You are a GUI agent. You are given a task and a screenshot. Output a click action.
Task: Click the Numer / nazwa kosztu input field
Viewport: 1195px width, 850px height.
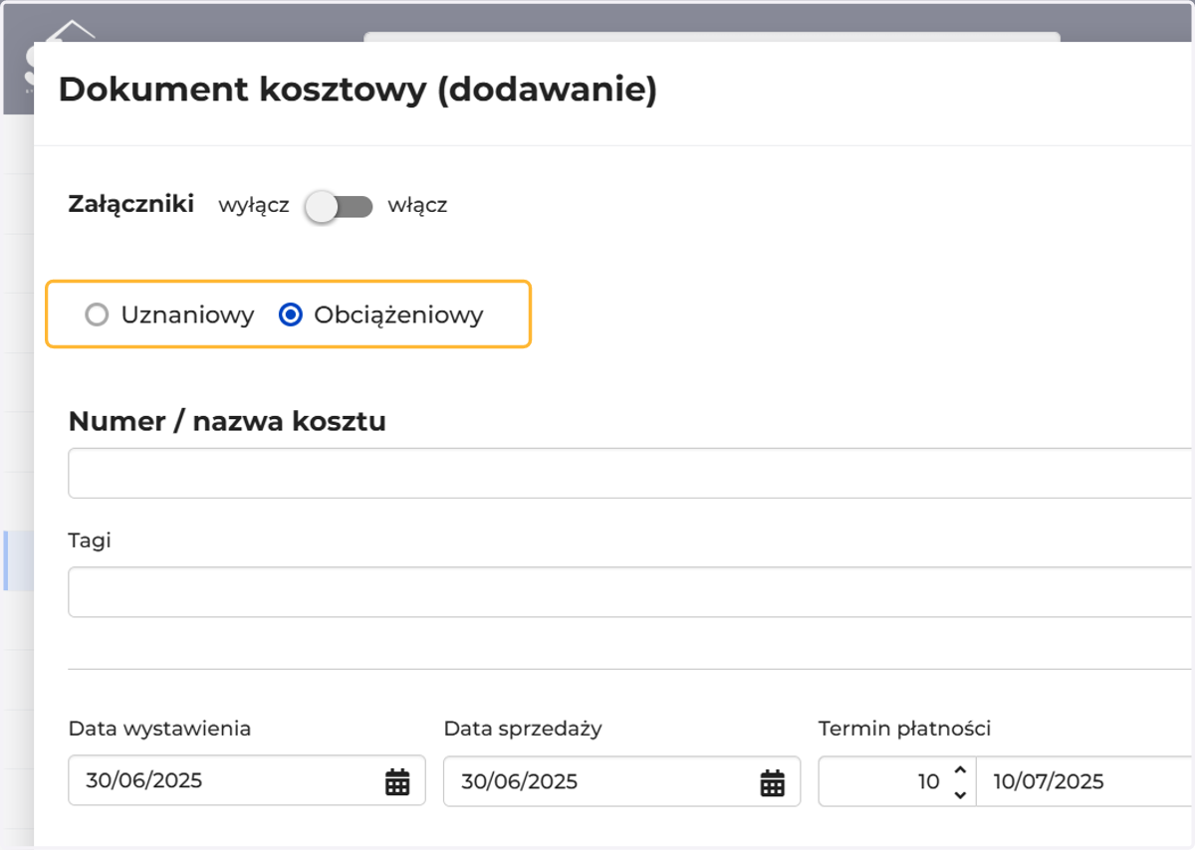coord(631,473)
